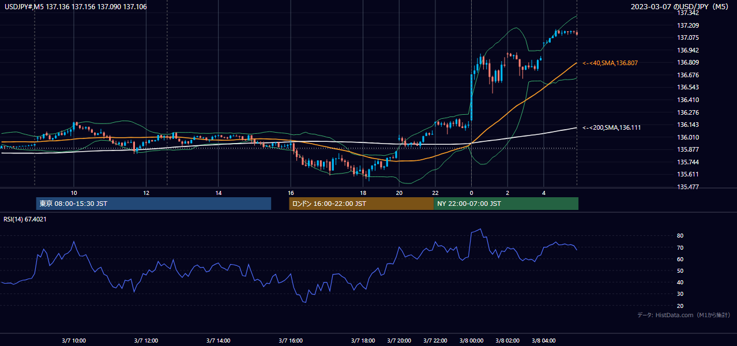Screen dimensions: 737x346
Task: Click price axis value 135.877
Action: click(689, 149)
